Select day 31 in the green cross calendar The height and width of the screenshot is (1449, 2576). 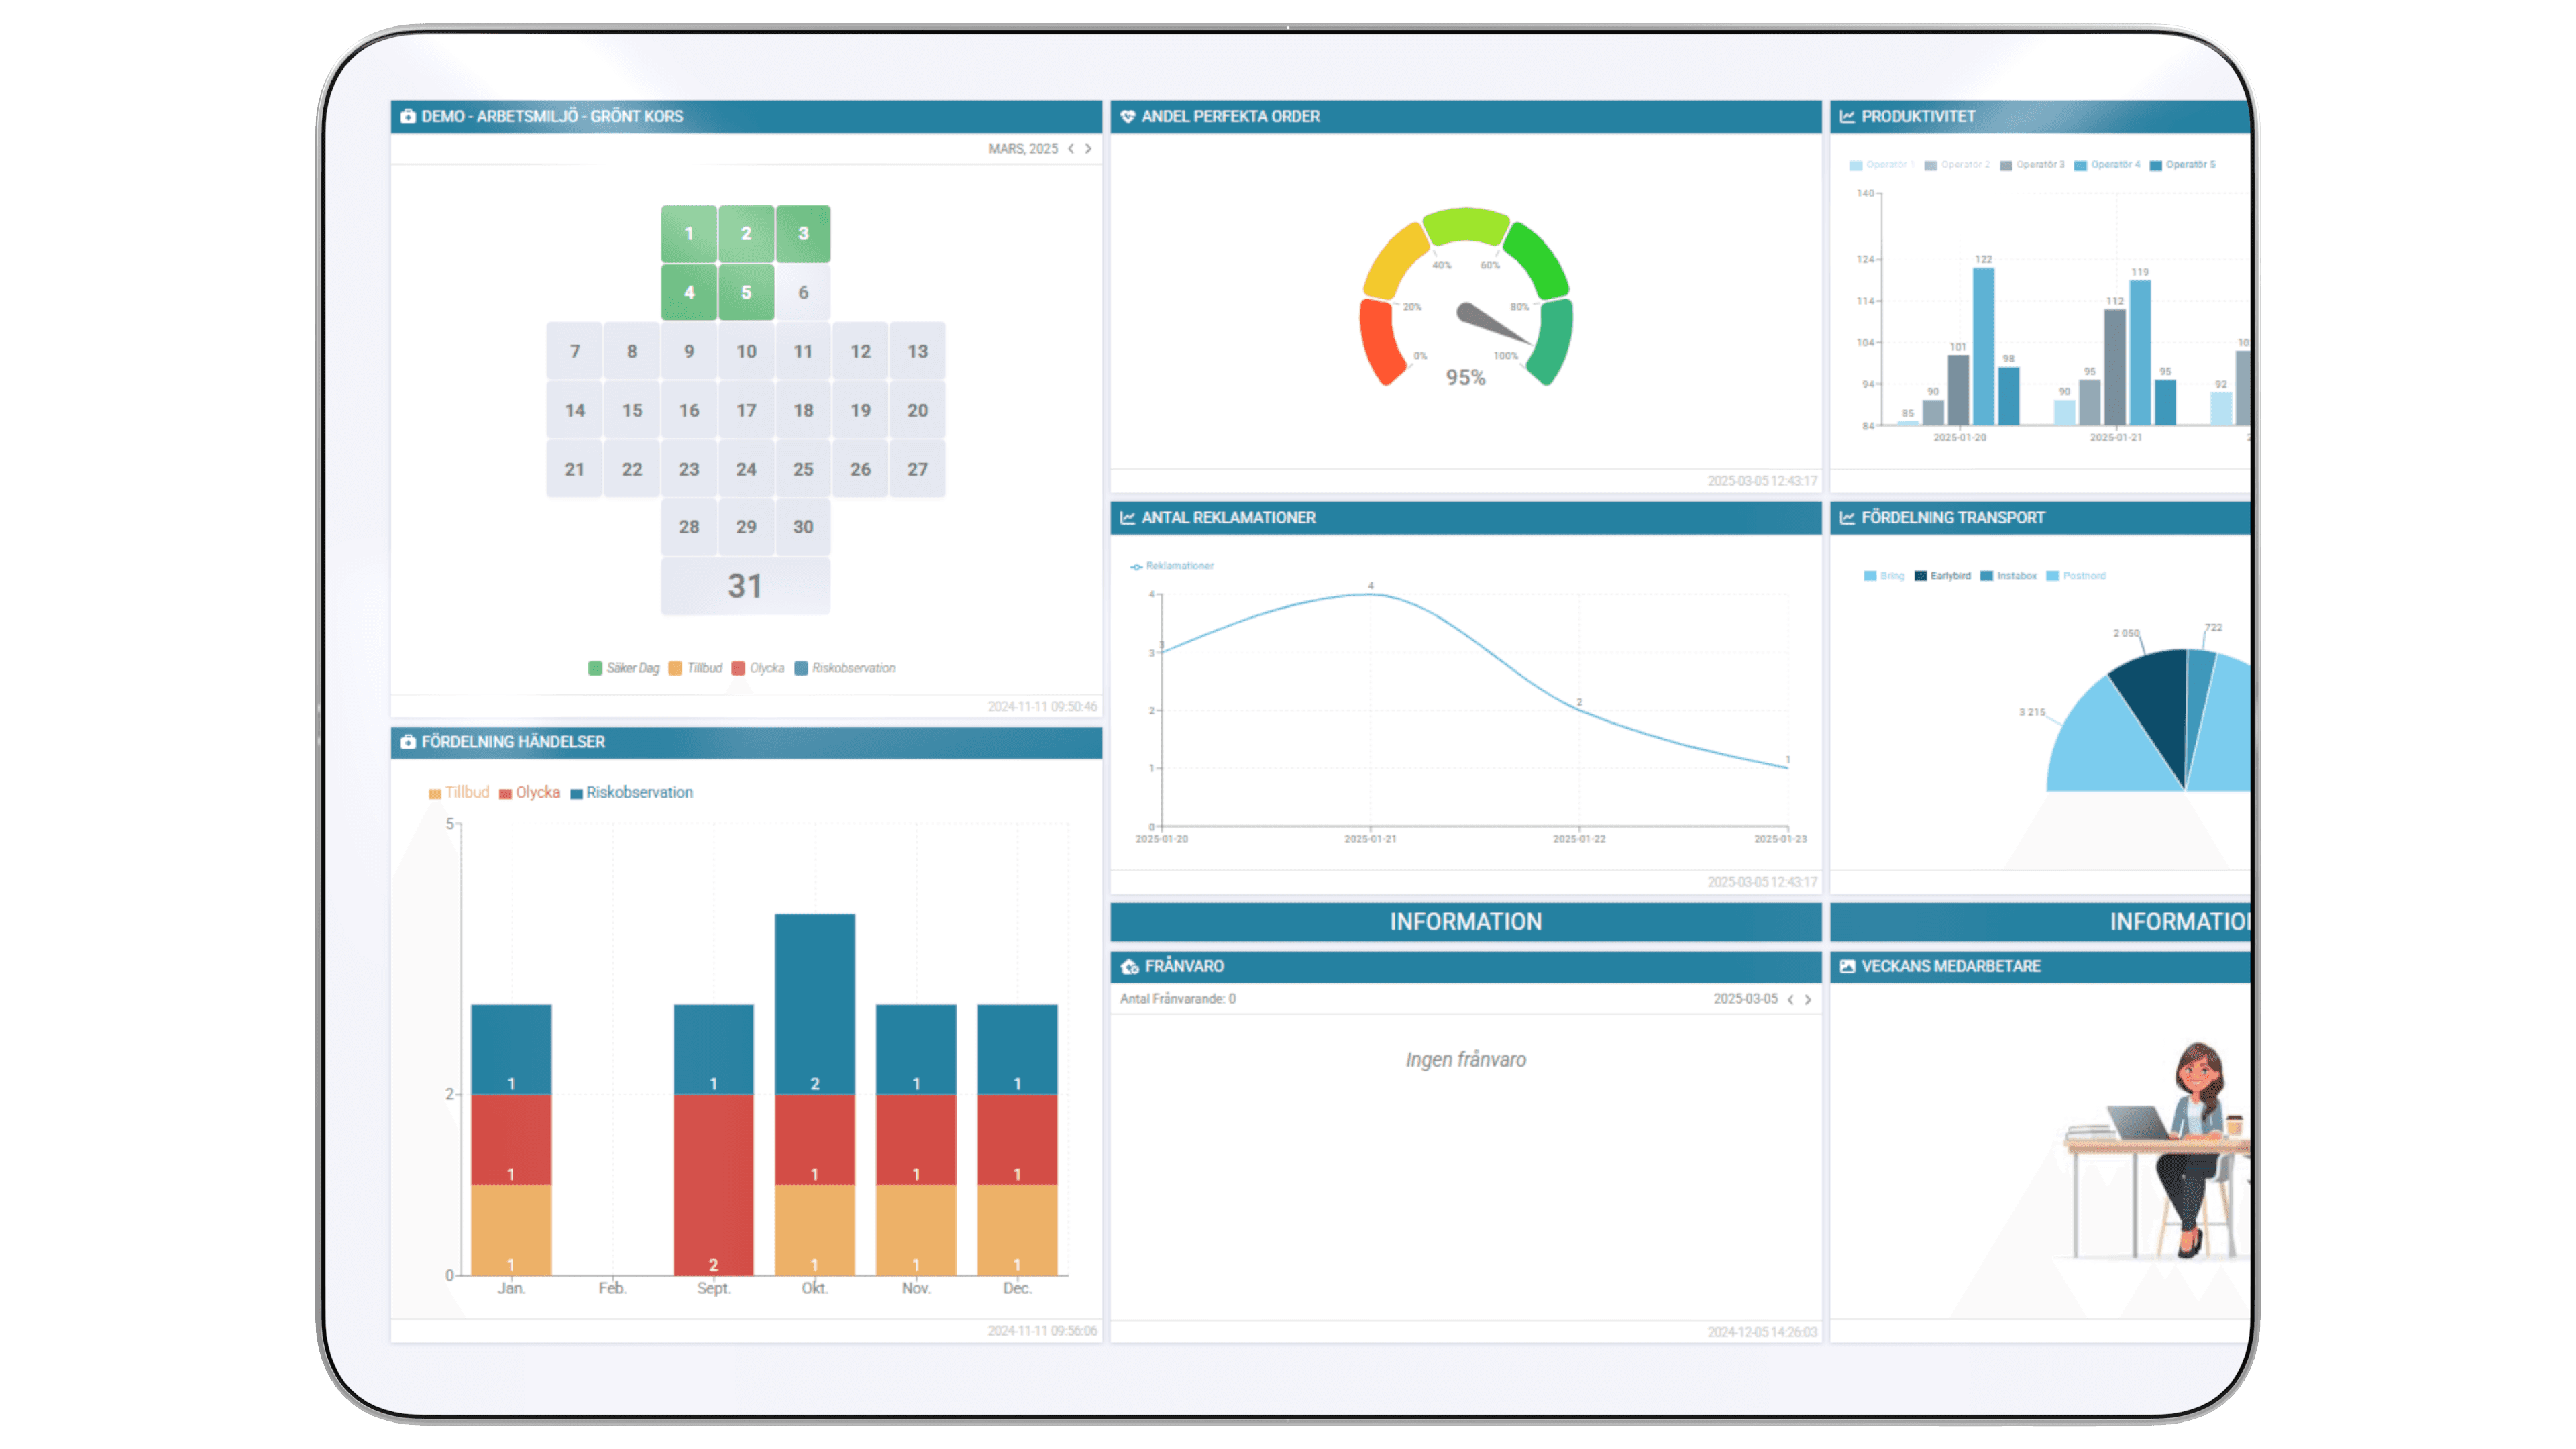click(745, 586)
